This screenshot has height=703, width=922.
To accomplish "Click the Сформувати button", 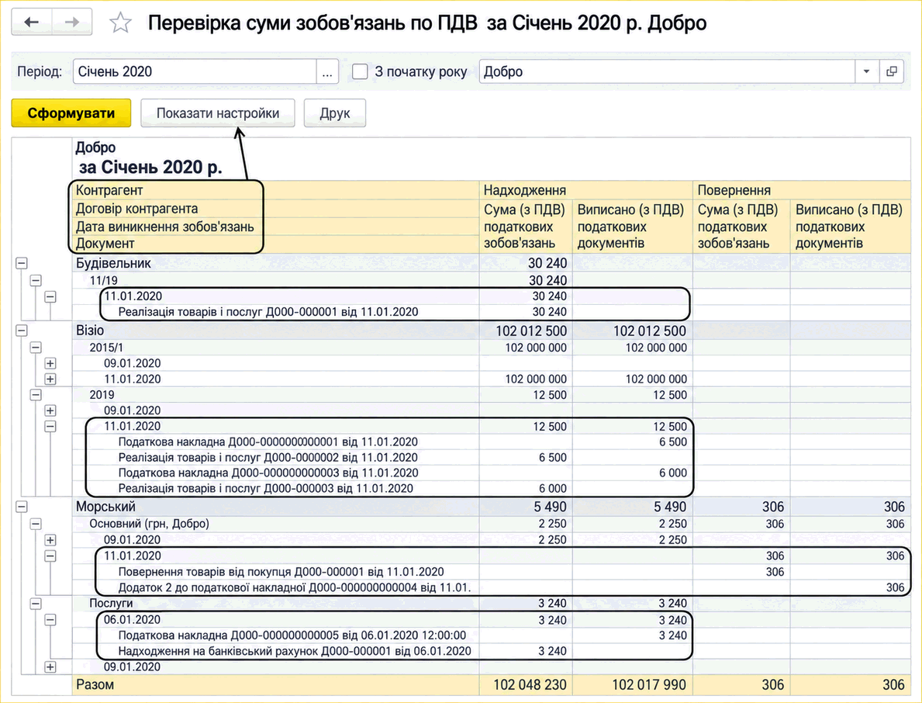I will point(71,113).
